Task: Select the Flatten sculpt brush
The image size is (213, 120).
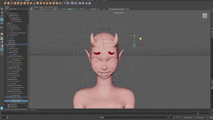Action: pyautogui.click(x=22, y=3)
